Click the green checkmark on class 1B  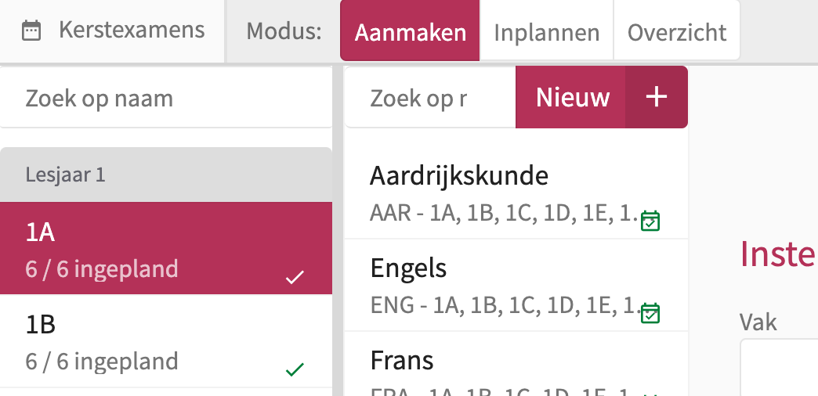(295, 369)
